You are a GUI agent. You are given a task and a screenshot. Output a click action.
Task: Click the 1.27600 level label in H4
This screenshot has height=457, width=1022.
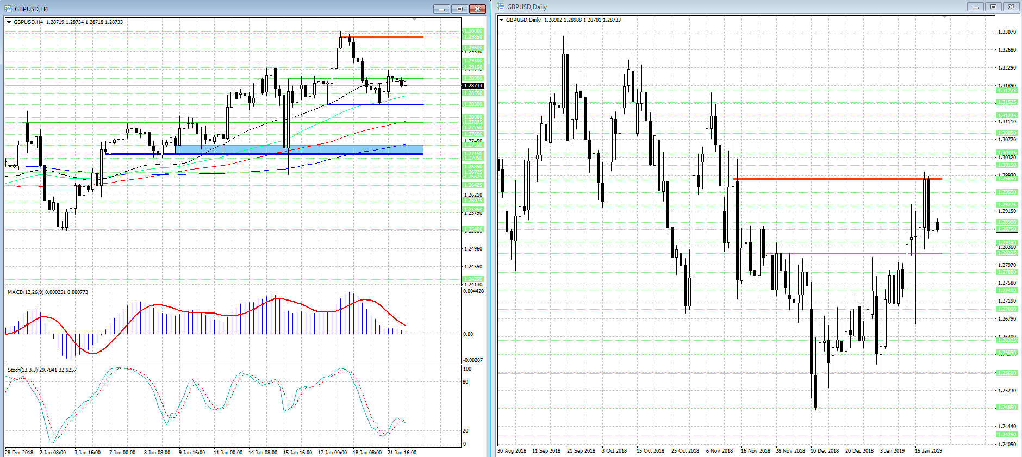(x=473, y=134)
